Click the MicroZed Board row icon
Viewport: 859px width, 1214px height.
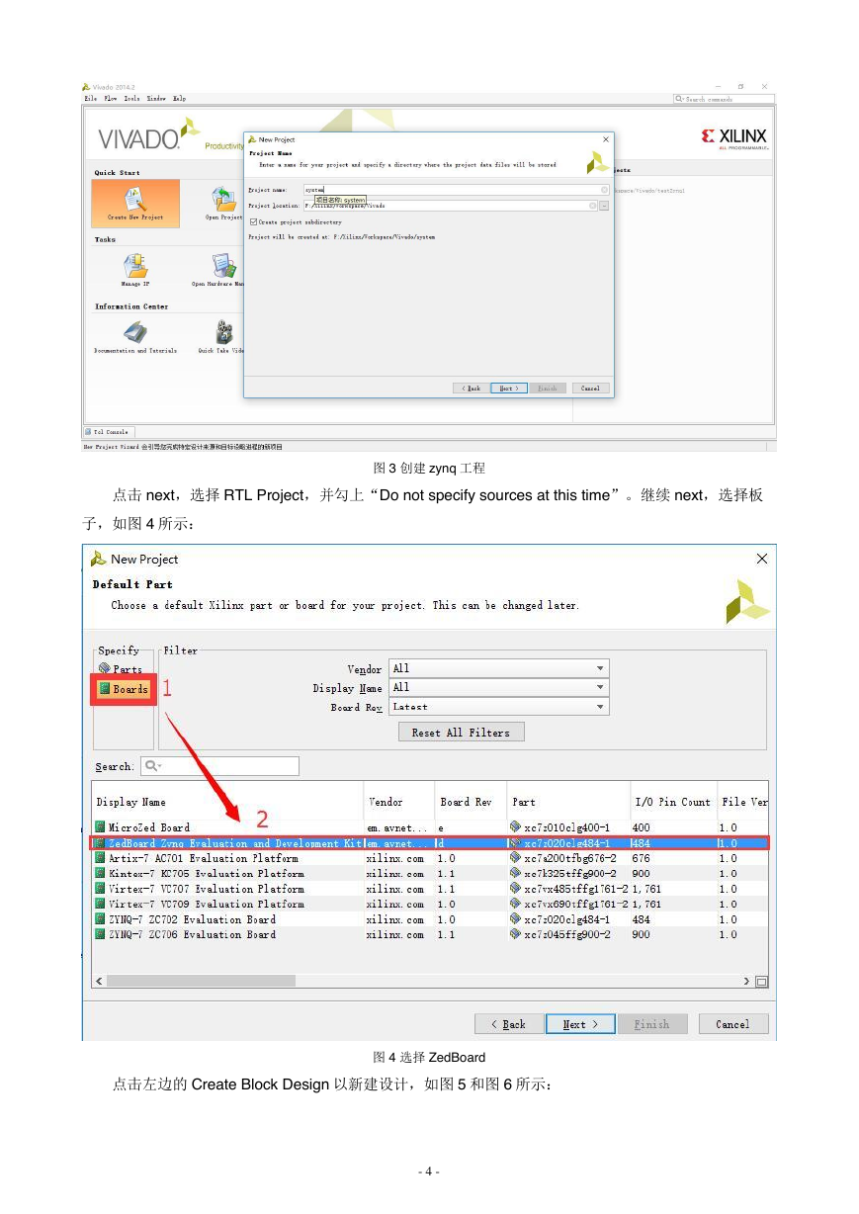coord(100,827)
